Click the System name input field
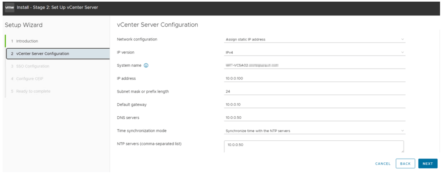 coord(314,65)
